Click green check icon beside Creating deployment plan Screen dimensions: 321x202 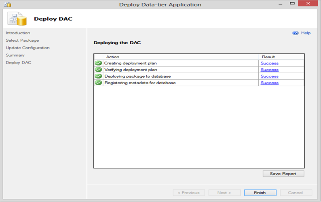[x=98, y=63]
